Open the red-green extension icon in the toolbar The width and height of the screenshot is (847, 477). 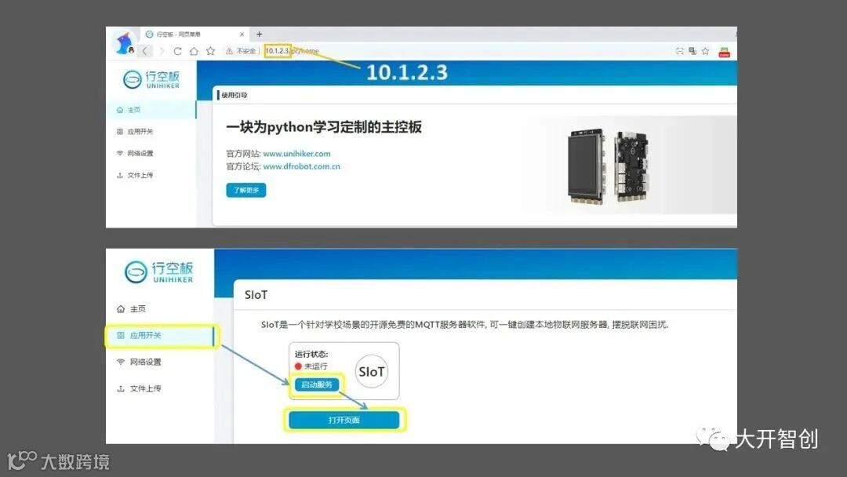(725, 52)
